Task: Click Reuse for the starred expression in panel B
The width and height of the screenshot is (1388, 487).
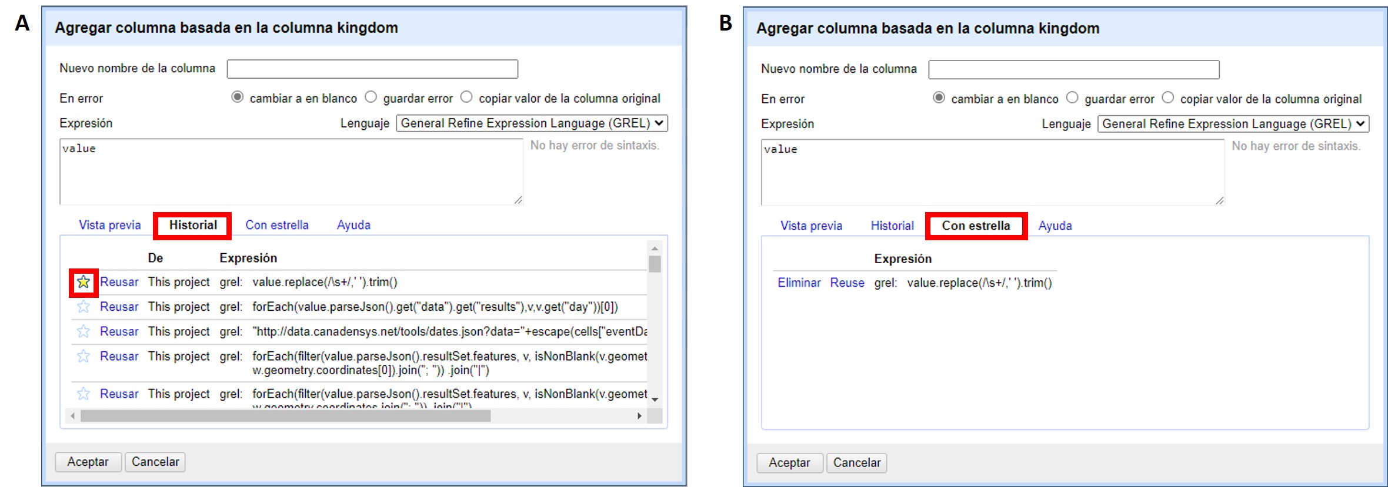Action: (x=847, y=283)
